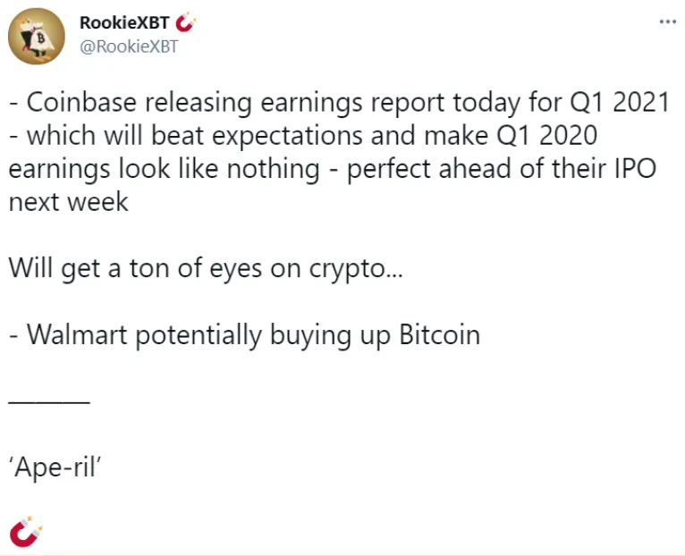The image size is (685, 556).
Task: Open the RookieXBT profile avatar
Action: click(37, 37)
